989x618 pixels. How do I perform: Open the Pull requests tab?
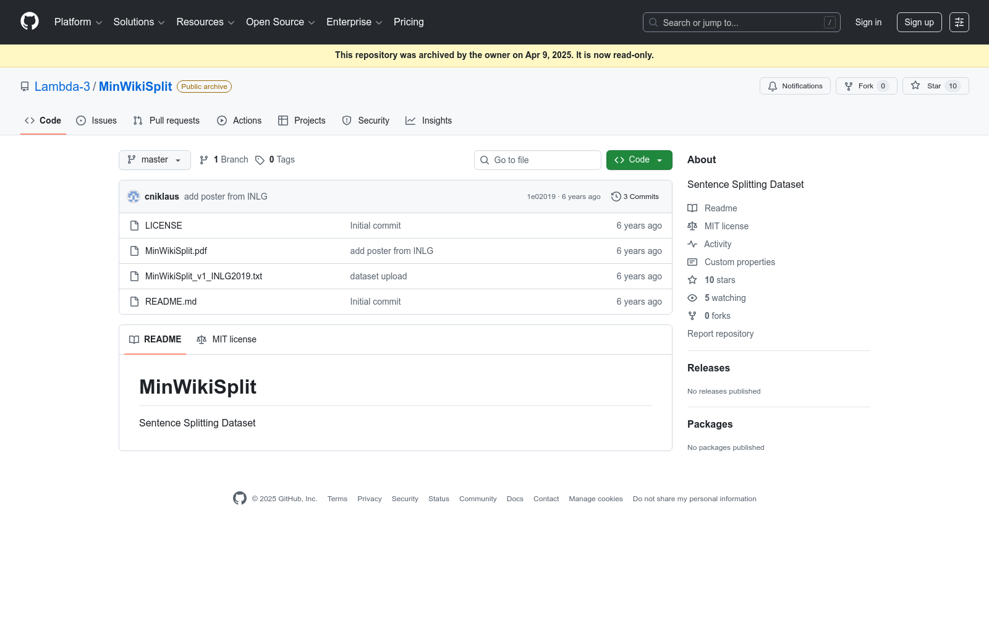pyautogui.click(x=166, y=121)
